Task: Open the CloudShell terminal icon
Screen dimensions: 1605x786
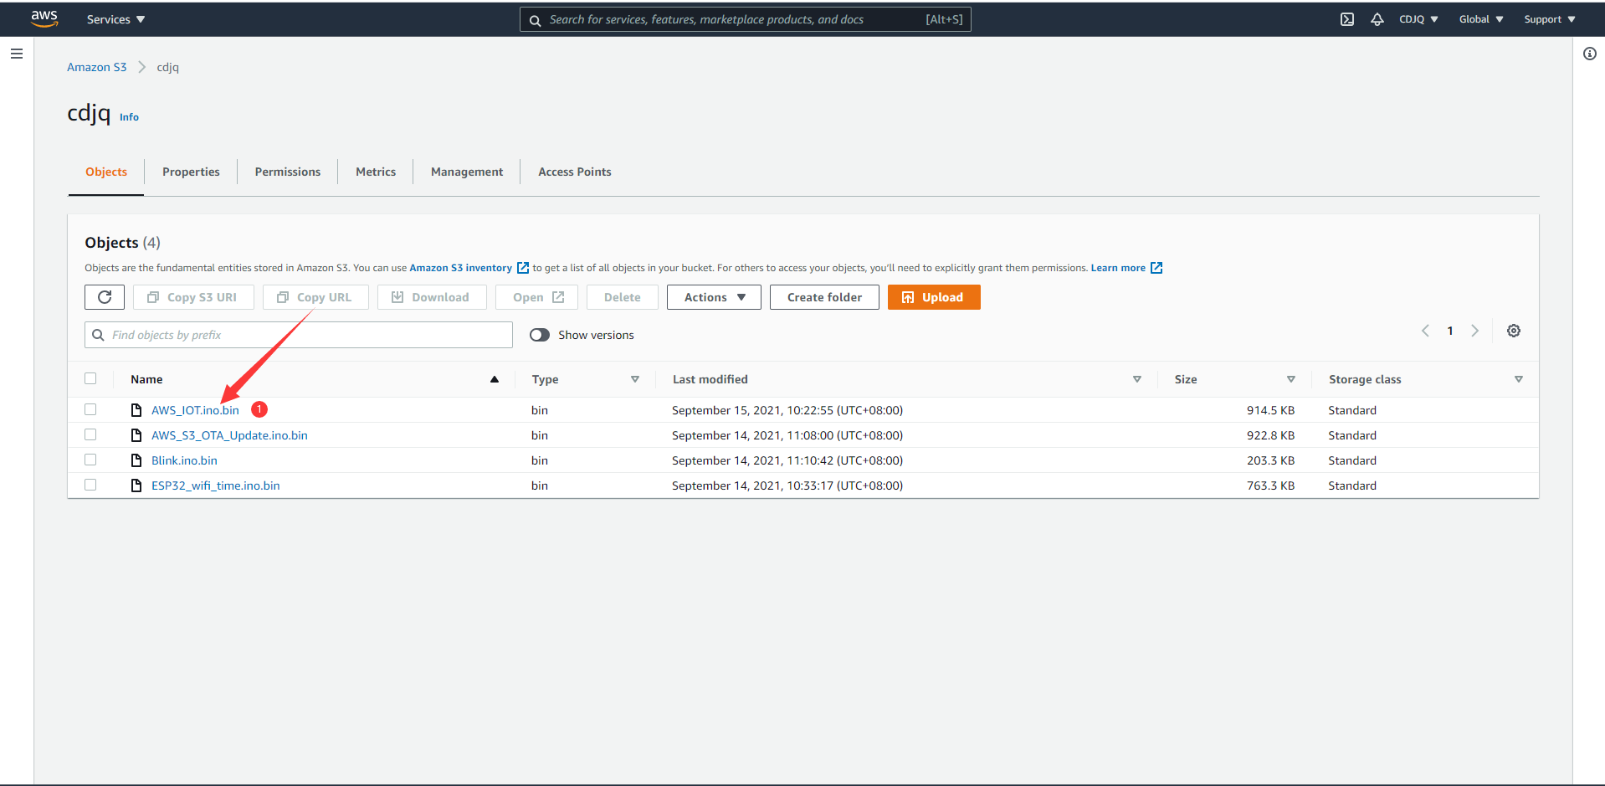Action: (1347, 19)
